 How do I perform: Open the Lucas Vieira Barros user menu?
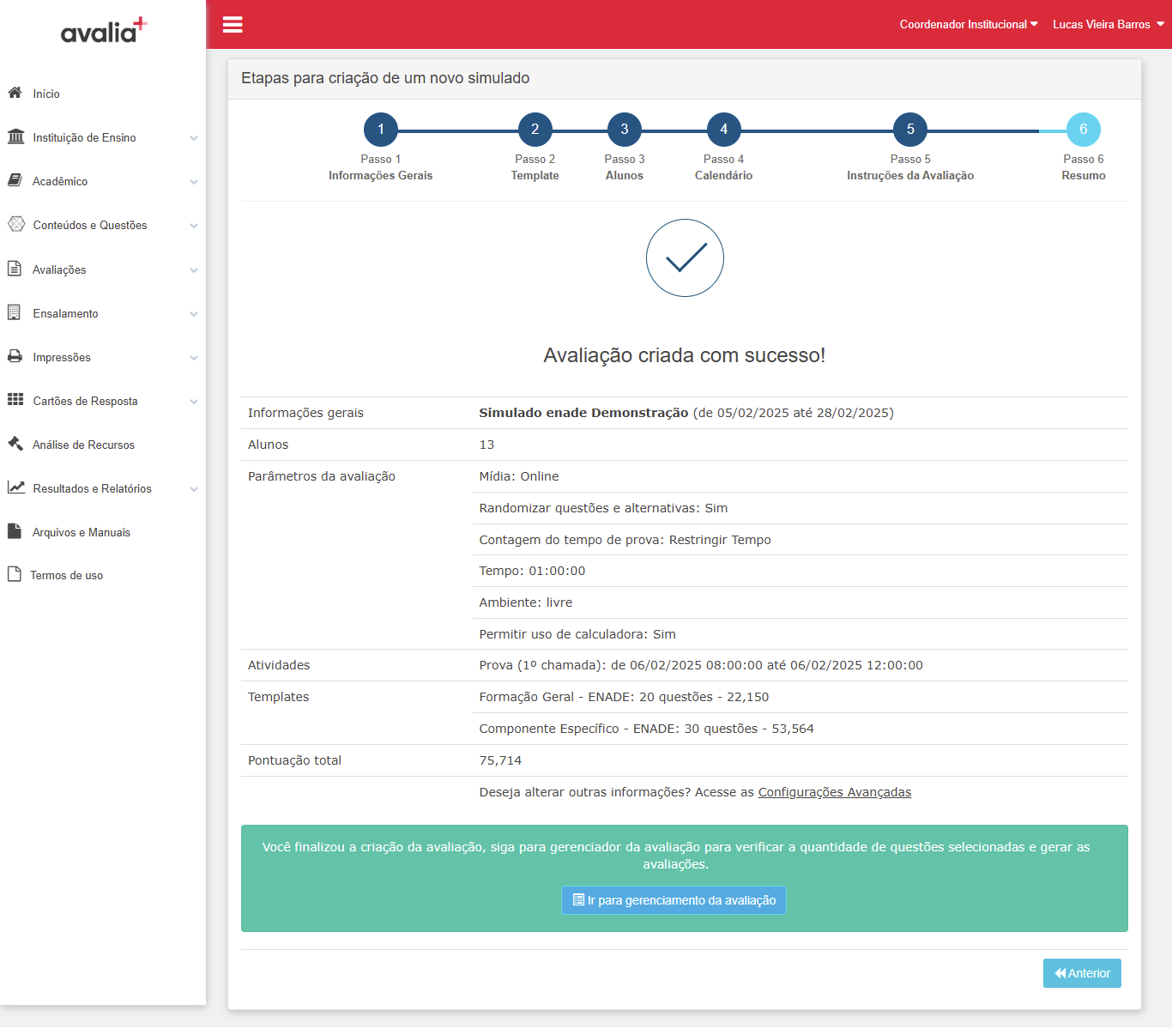1109,24
